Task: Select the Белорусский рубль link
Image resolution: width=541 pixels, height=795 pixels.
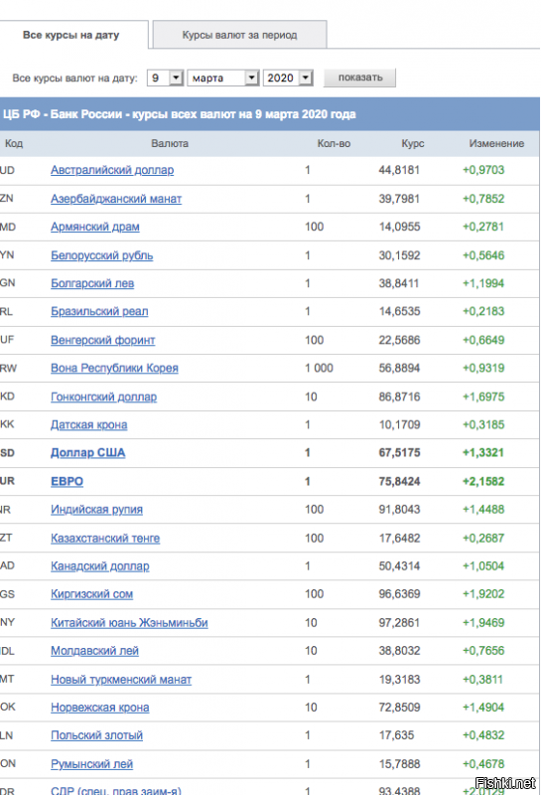Action: click(x=102, y=255)
